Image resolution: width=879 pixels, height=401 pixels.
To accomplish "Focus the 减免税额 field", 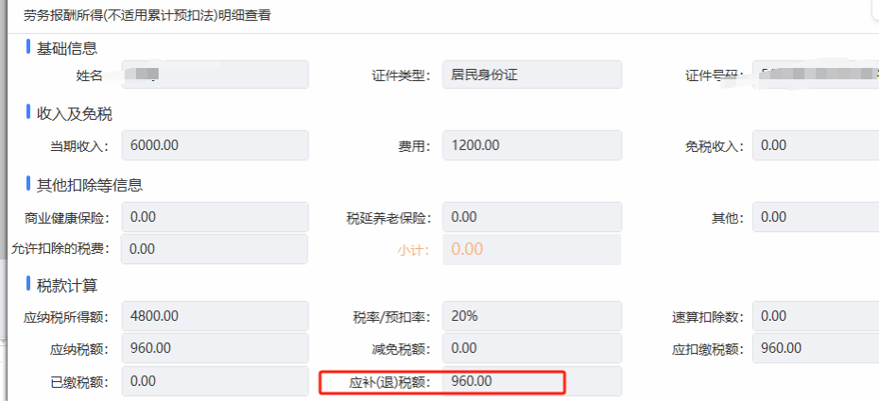I will (531, 348).
